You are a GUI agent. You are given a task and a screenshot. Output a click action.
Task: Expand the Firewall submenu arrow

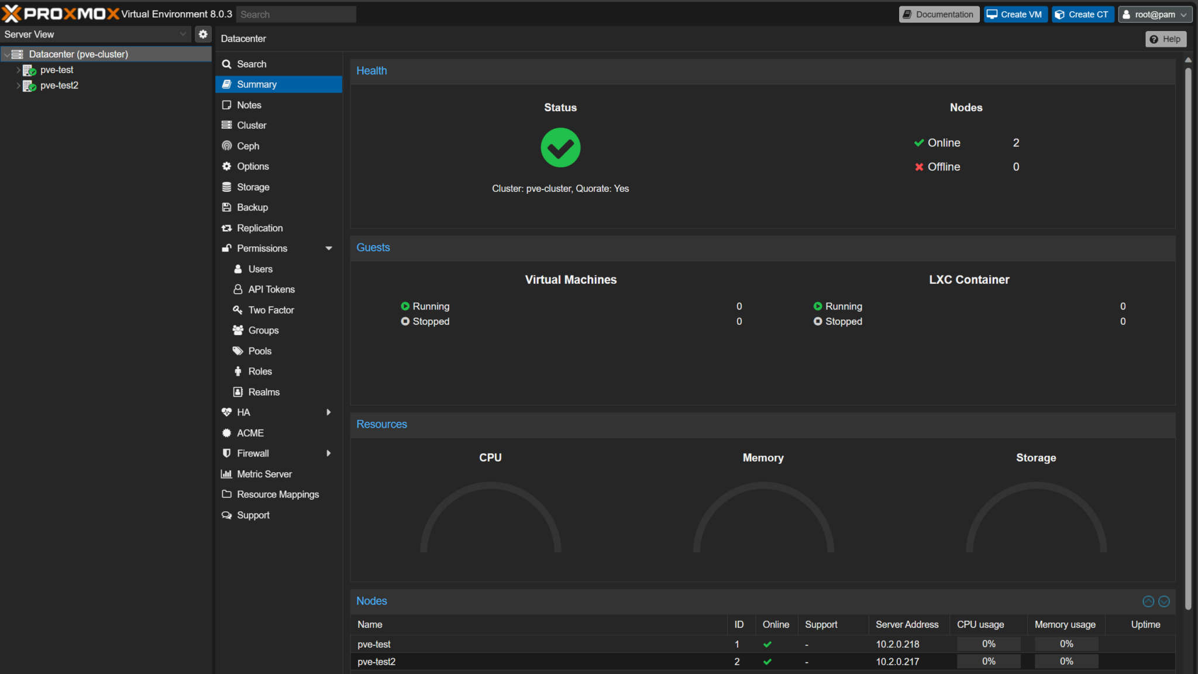click(x=329, y=453)
